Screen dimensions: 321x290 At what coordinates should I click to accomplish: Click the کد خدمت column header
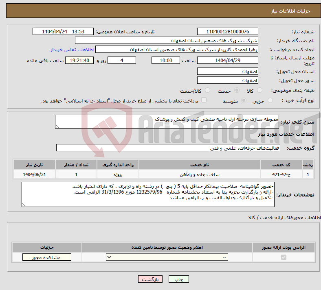click(x=281, y=165)
